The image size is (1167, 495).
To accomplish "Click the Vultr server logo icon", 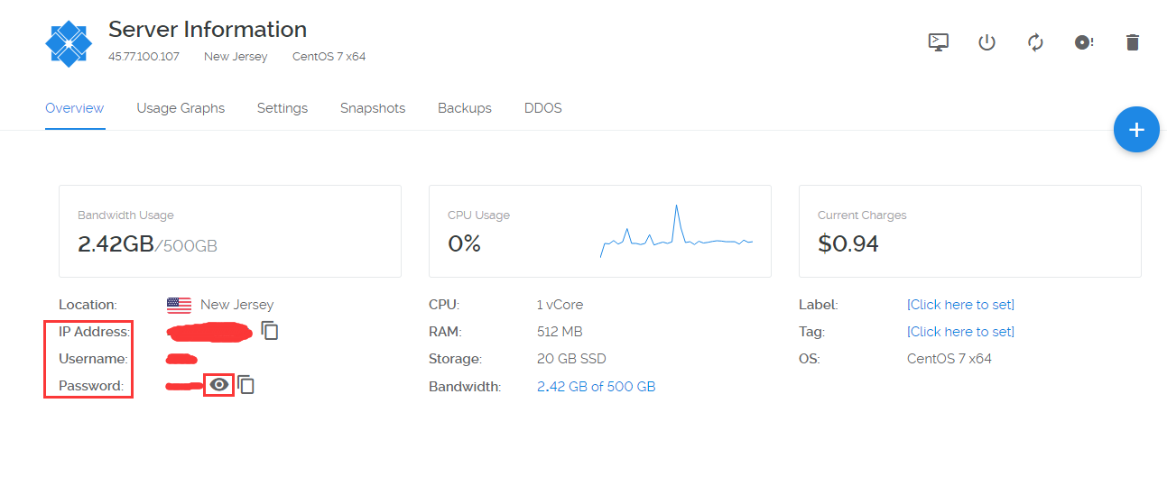I will [69, 42].
